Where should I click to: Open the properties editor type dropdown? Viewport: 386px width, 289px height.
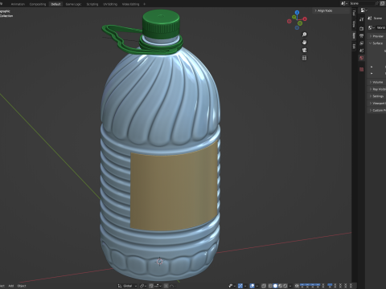tap(364, 10)
